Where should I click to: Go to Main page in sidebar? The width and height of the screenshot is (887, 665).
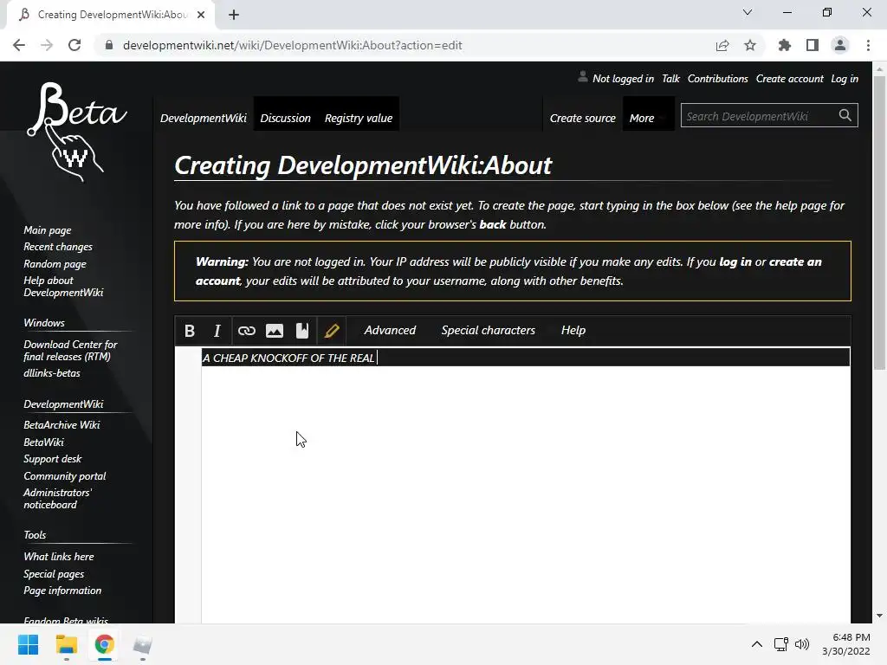coord(48,230)
